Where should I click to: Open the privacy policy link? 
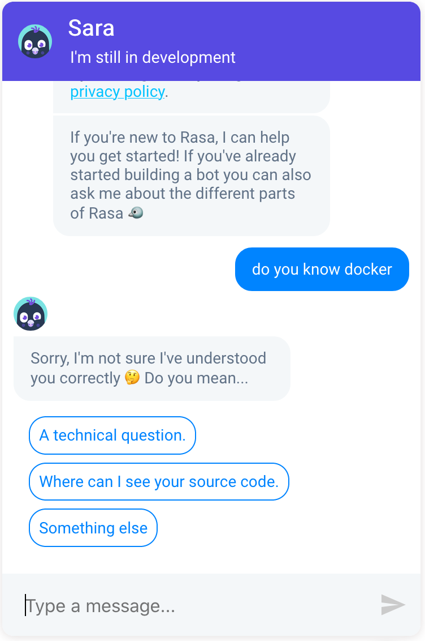pos(118,92)
